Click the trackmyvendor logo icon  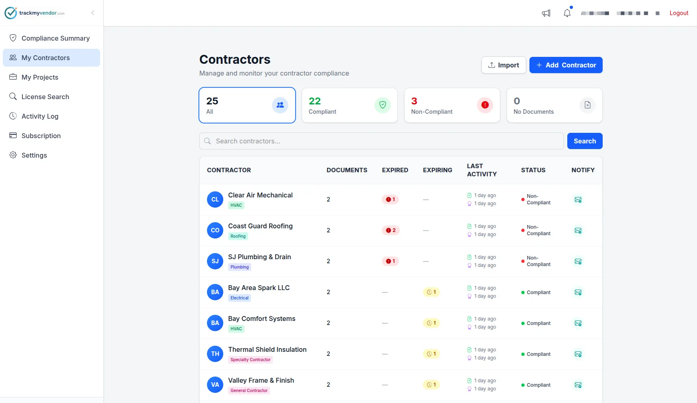pyautogui.click(x=10, y=13)
